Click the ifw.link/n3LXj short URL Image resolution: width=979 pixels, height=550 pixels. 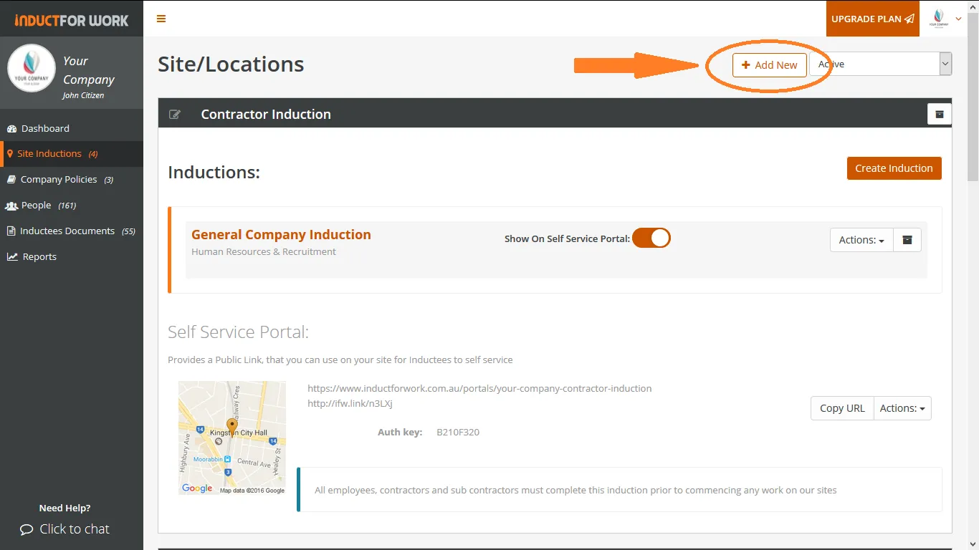(350, 403)
